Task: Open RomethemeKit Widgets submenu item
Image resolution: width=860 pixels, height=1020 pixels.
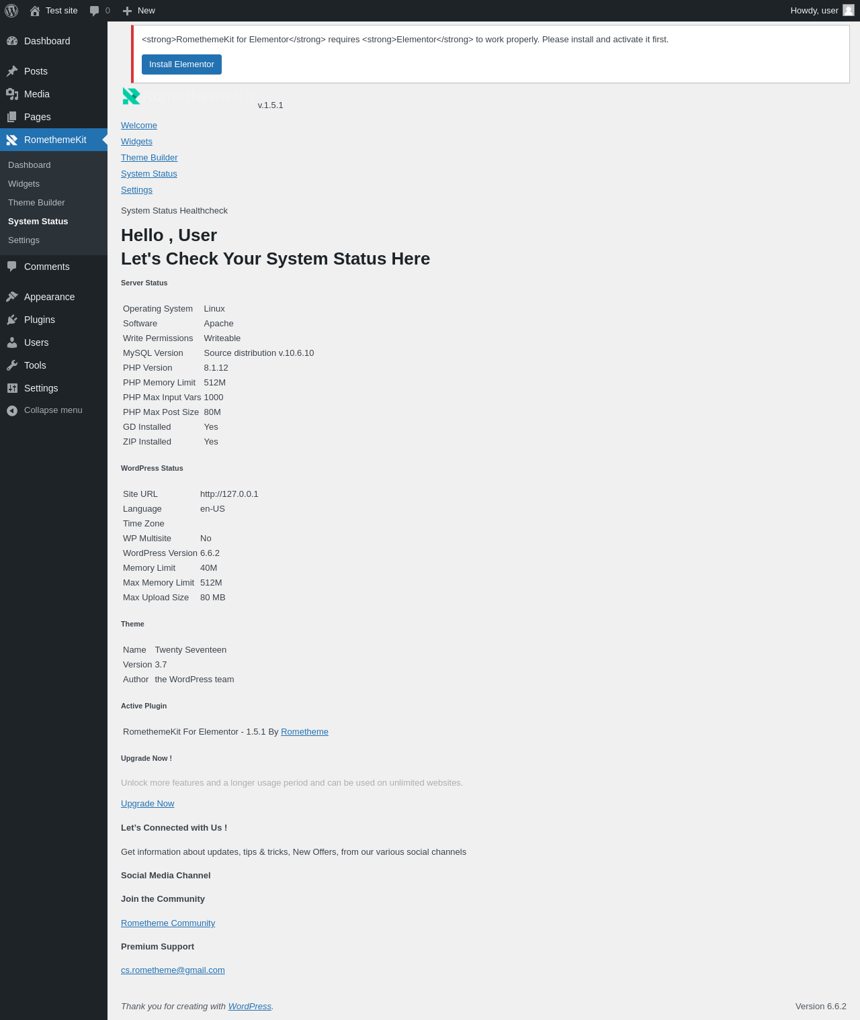Action: tap(24, 184)
